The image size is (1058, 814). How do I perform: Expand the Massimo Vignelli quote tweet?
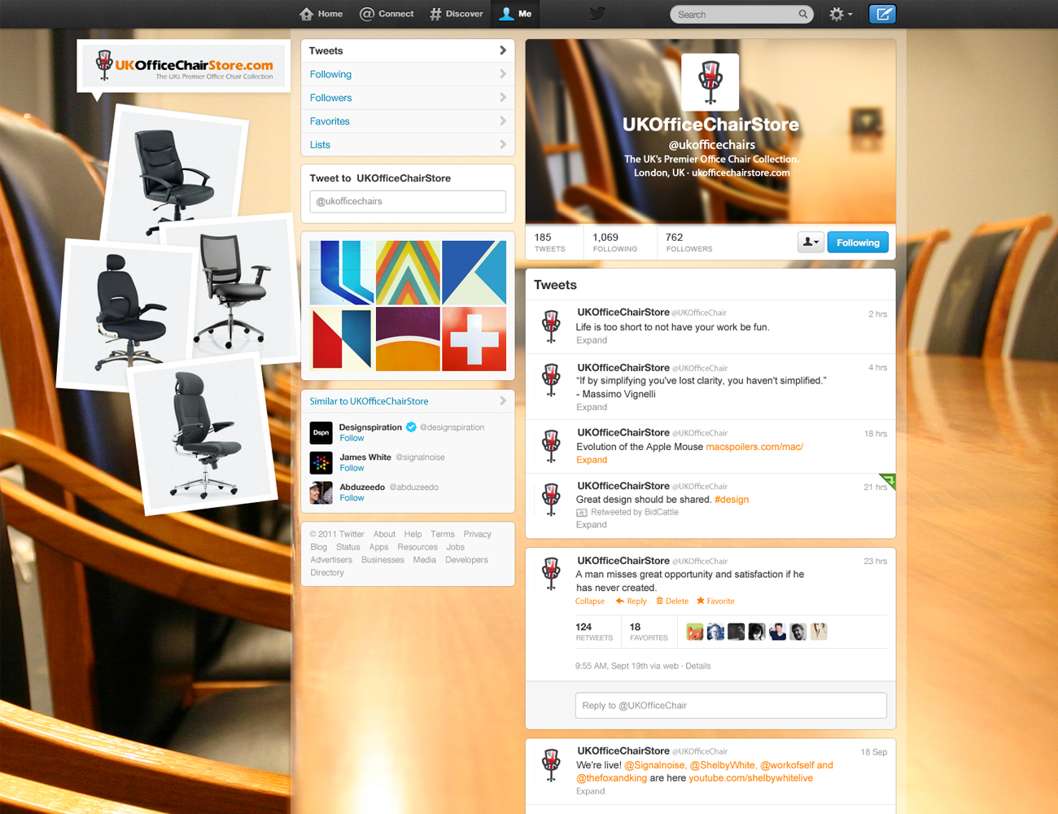coord(592,407)
